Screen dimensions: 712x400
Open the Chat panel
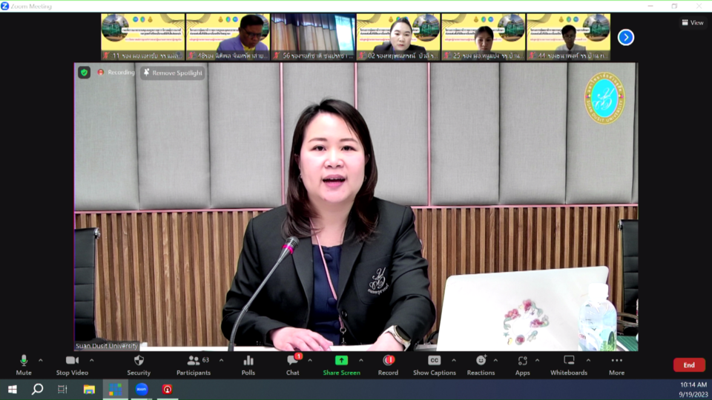tap(293, 365)
